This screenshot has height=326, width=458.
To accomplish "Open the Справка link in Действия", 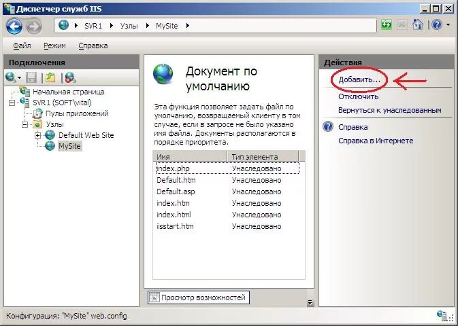I will pos(353,127).
